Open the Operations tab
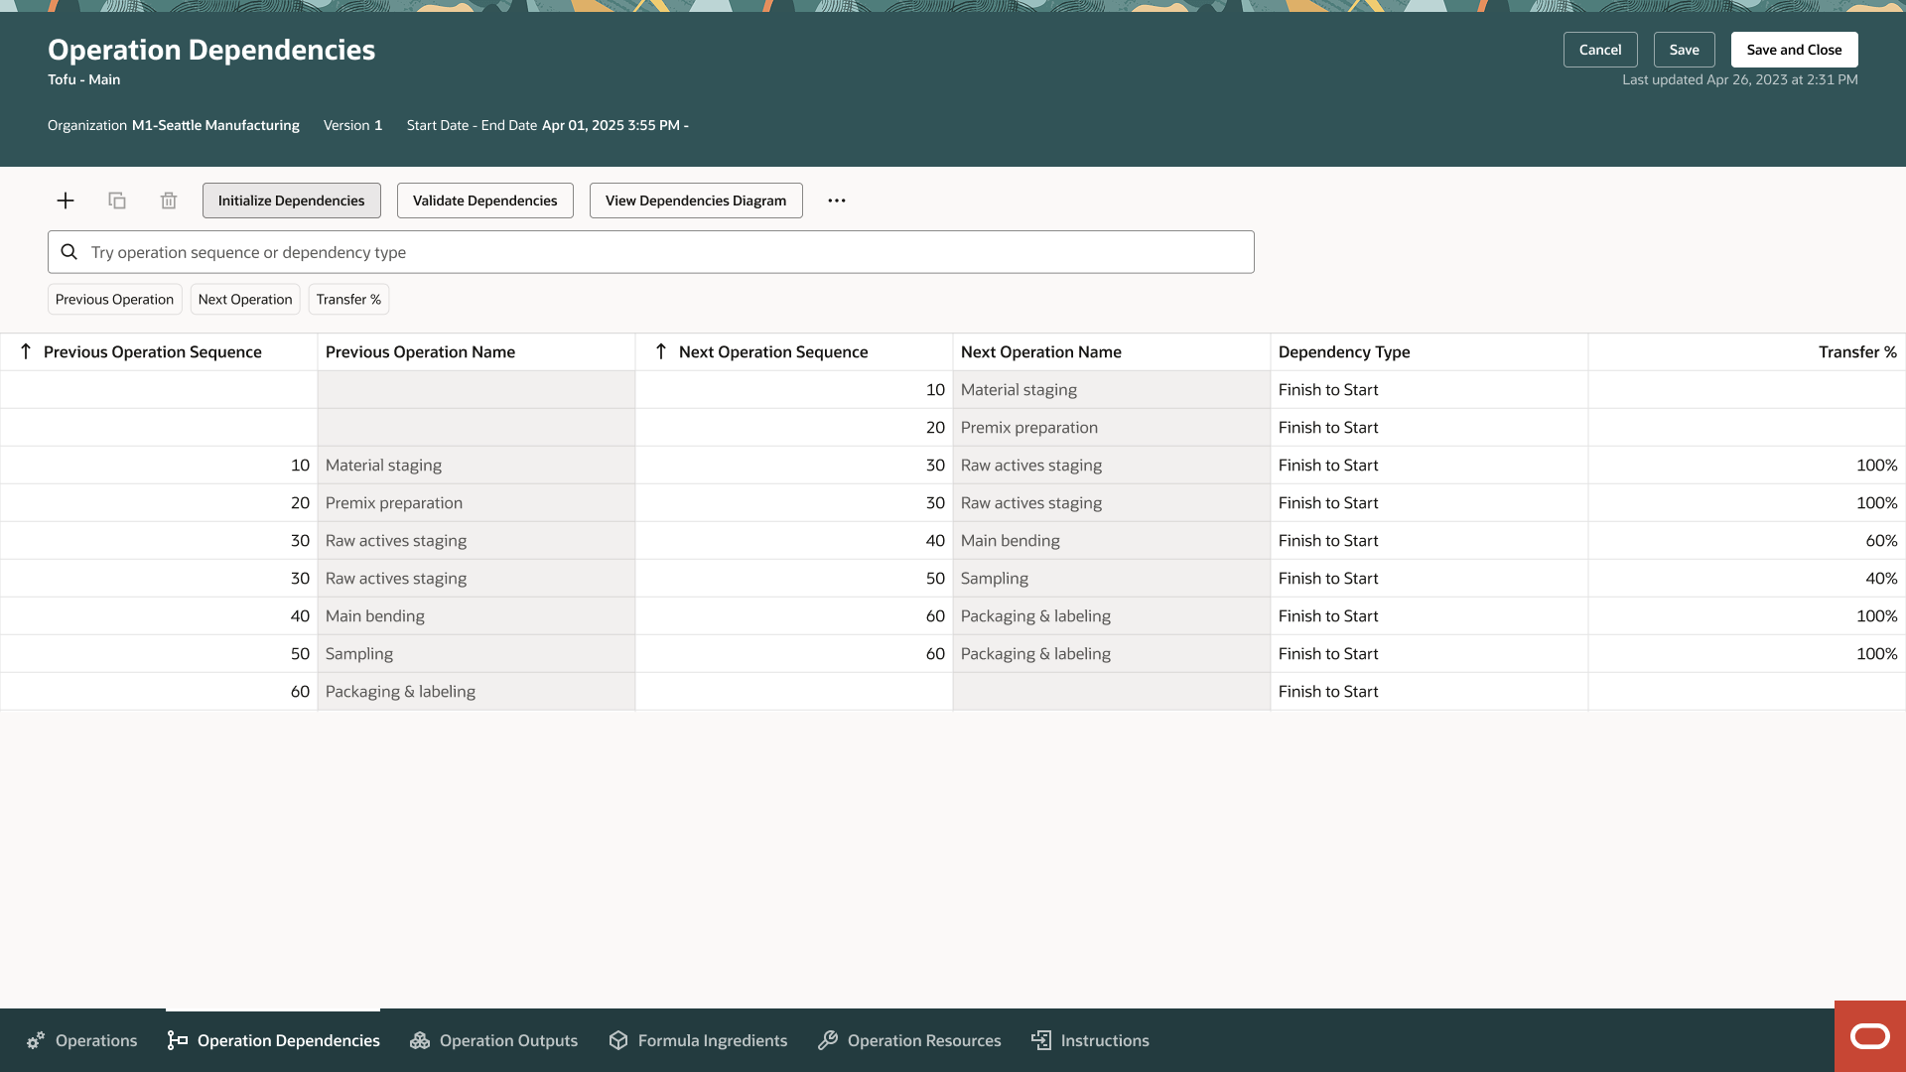 pos(82,1040)
